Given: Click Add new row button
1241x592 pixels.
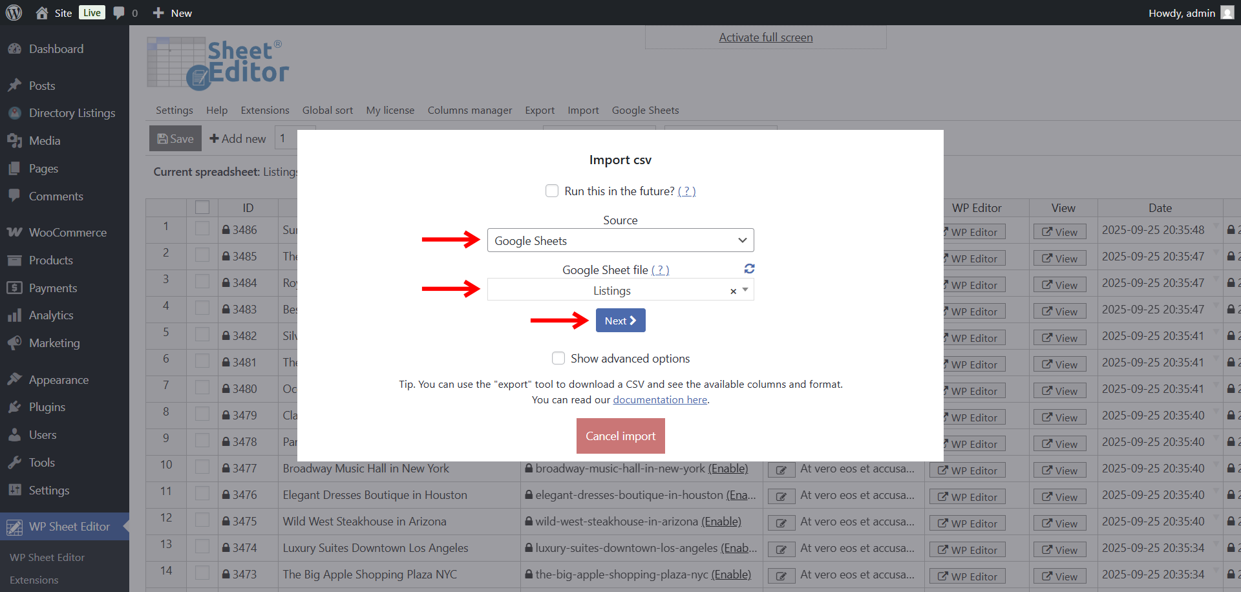Looking at the screenshot, I should pos(238,139).
